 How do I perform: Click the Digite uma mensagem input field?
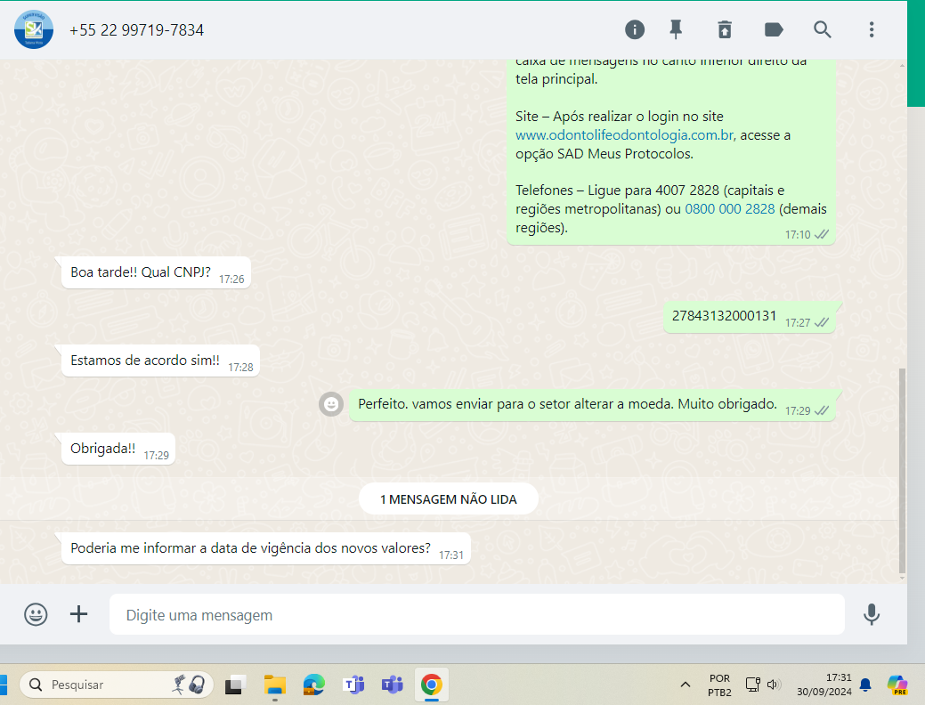click(x=476, y=615)
